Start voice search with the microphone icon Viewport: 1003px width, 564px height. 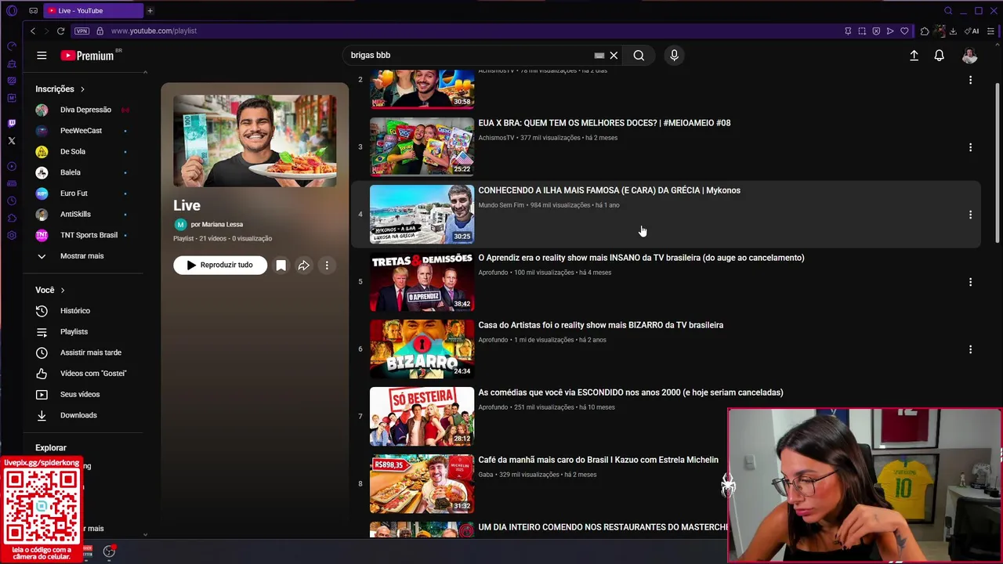click(674, 56)
